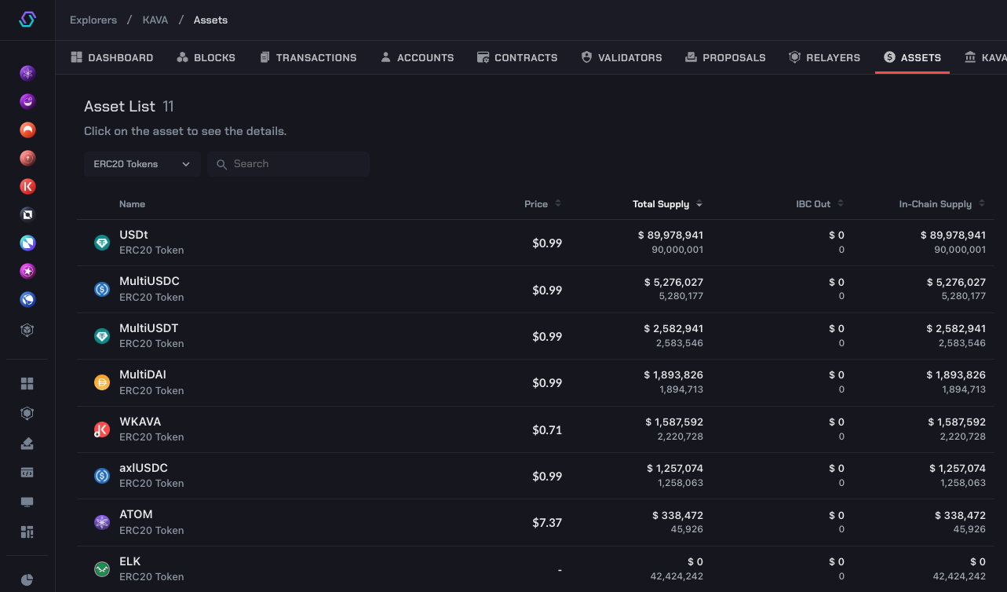Switch to the Accounts tab
This screenshot has width=1007, height=592.
click(x=417, y=57)
